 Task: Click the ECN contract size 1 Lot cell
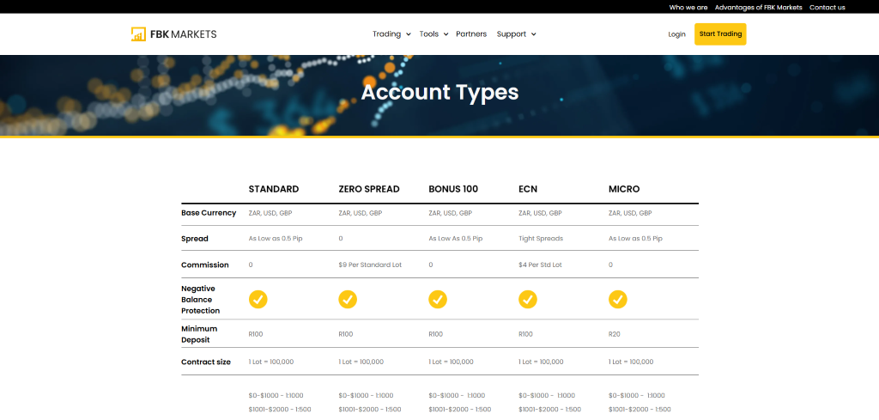tap(541, 362)
